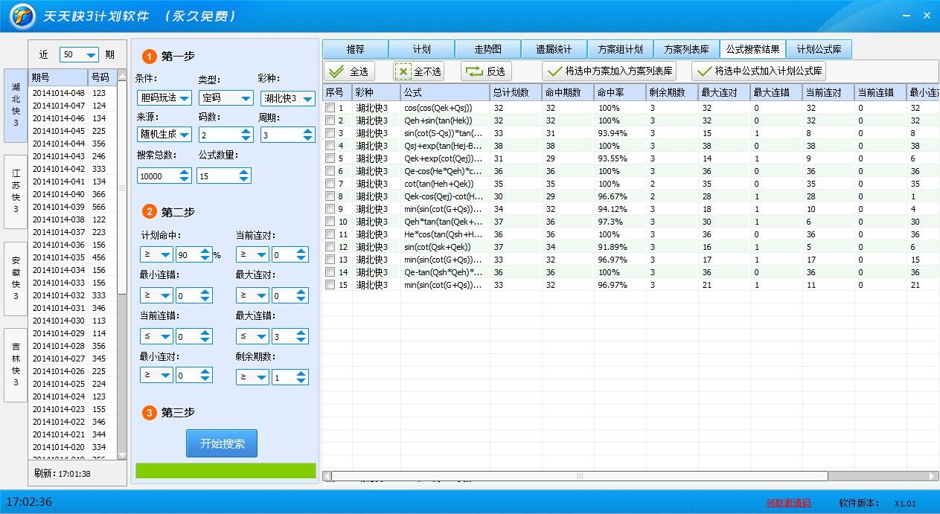
Task: Click the 领取邀请码 link
Action: (x=788, y=503)
